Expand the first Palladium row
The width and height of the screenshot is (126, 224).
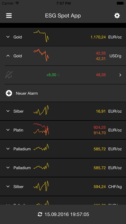click(8, 149)
